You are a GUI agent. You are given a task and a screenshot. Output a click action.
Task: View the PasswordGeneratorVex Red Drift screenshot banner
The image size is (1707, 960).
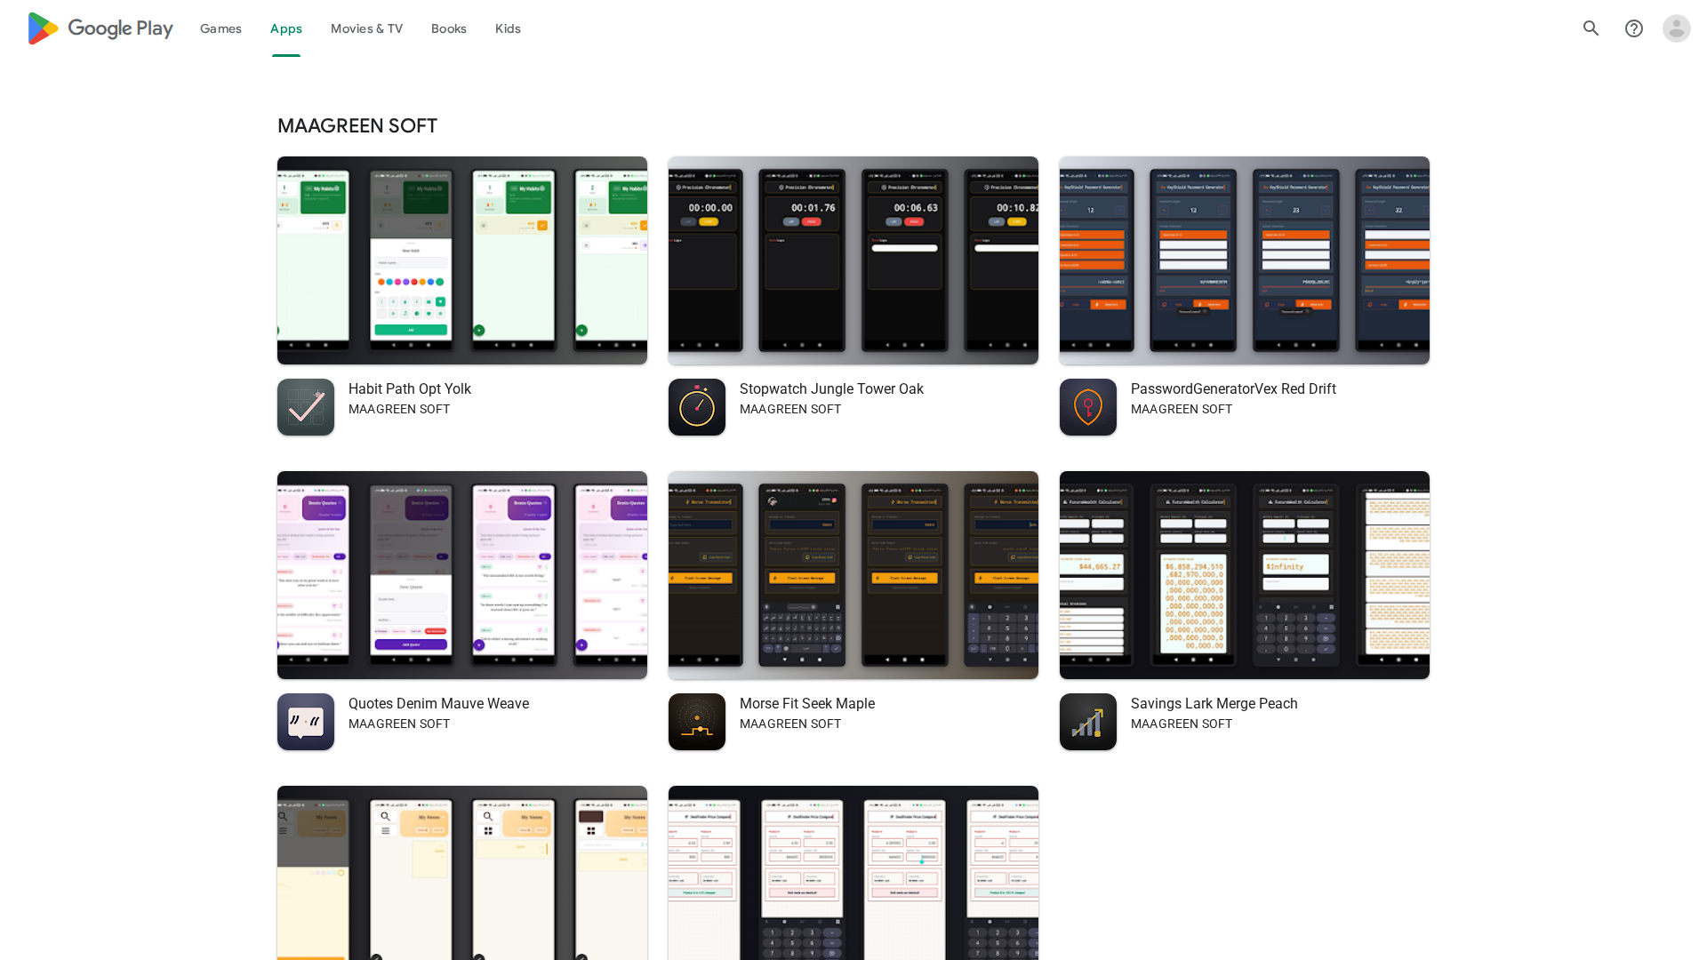coord(1245,260)
